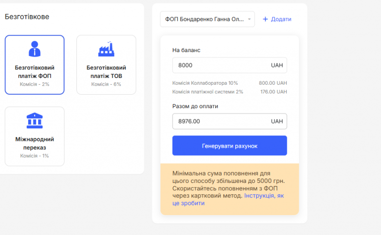
Task: Click the plus icon next to Додати
Action: pyautogui.click(x=265, y=19)
